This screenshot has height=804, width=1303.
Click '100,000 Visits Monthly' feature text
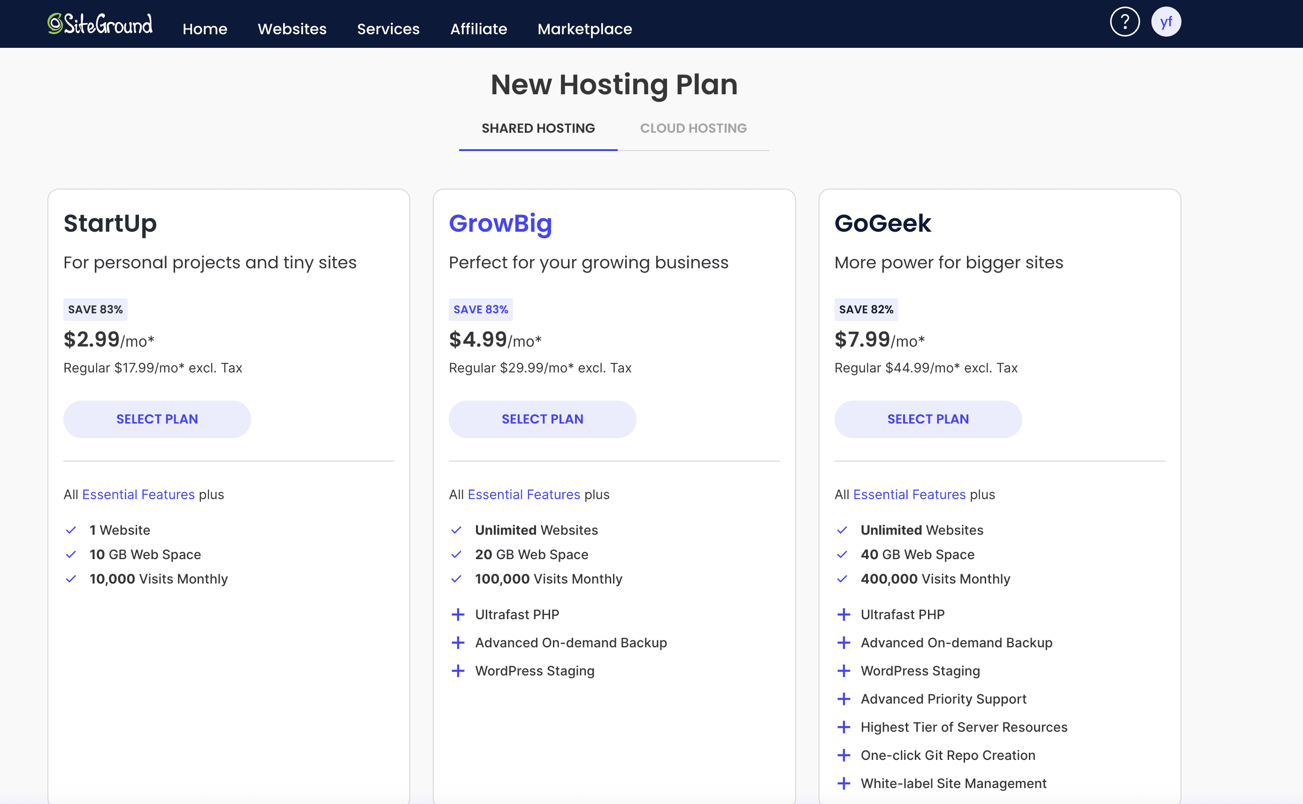click(x=549, y=578)
